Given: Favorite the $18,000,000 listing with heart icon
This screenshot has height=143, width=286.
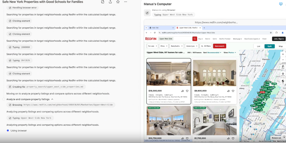Looking at the screenshot, I should coord(187,91).
